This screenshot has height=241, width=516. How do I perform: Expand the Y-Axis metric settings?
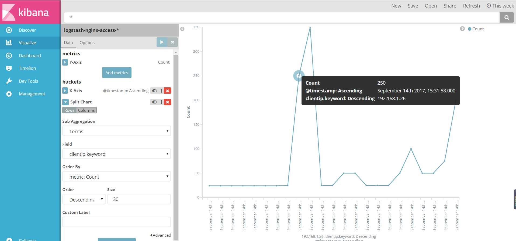tap(65, 62)
